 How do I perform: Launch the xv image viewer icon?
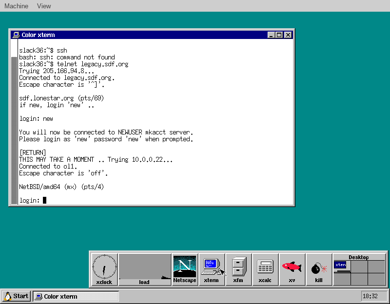tap(292, 269)
